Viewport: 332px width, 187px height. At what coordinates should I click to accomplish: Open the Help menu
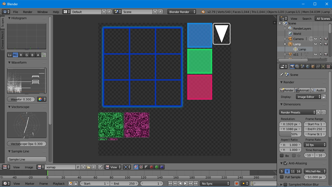point(56,12)
